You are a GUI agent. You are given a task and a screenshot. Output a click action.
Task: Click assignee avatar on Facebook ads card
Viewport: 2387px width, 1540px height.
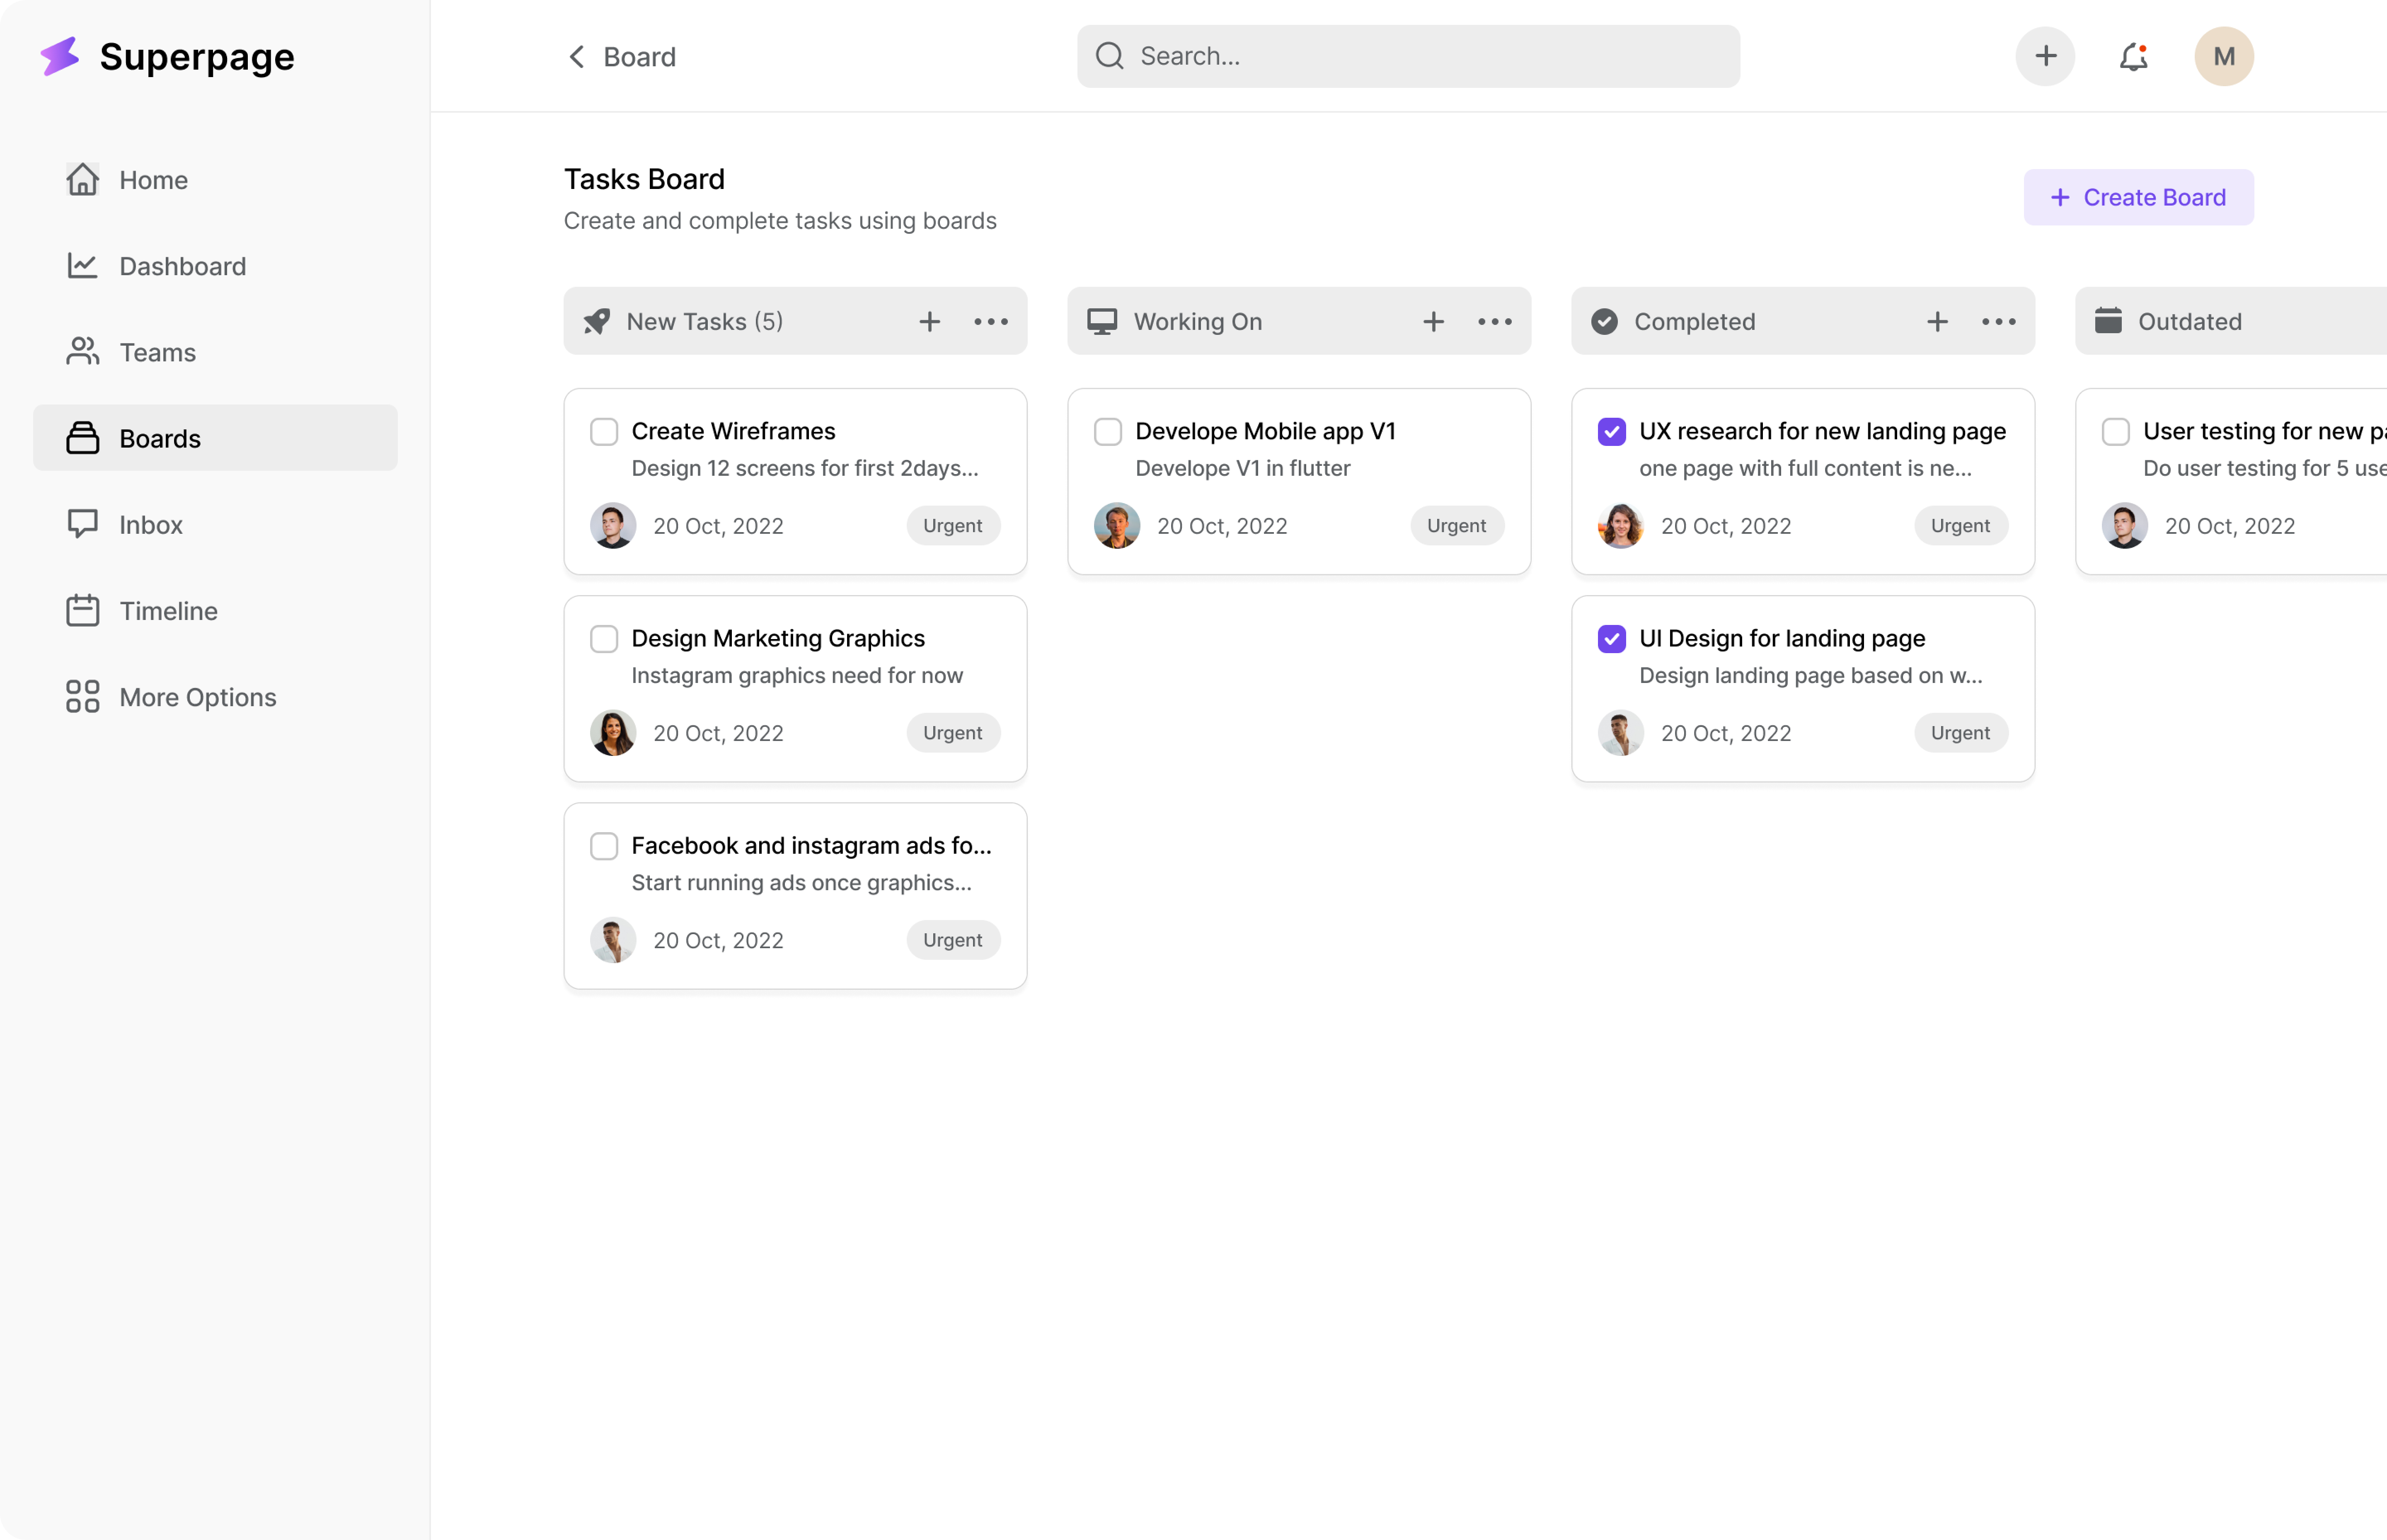(x=613, y=940)
